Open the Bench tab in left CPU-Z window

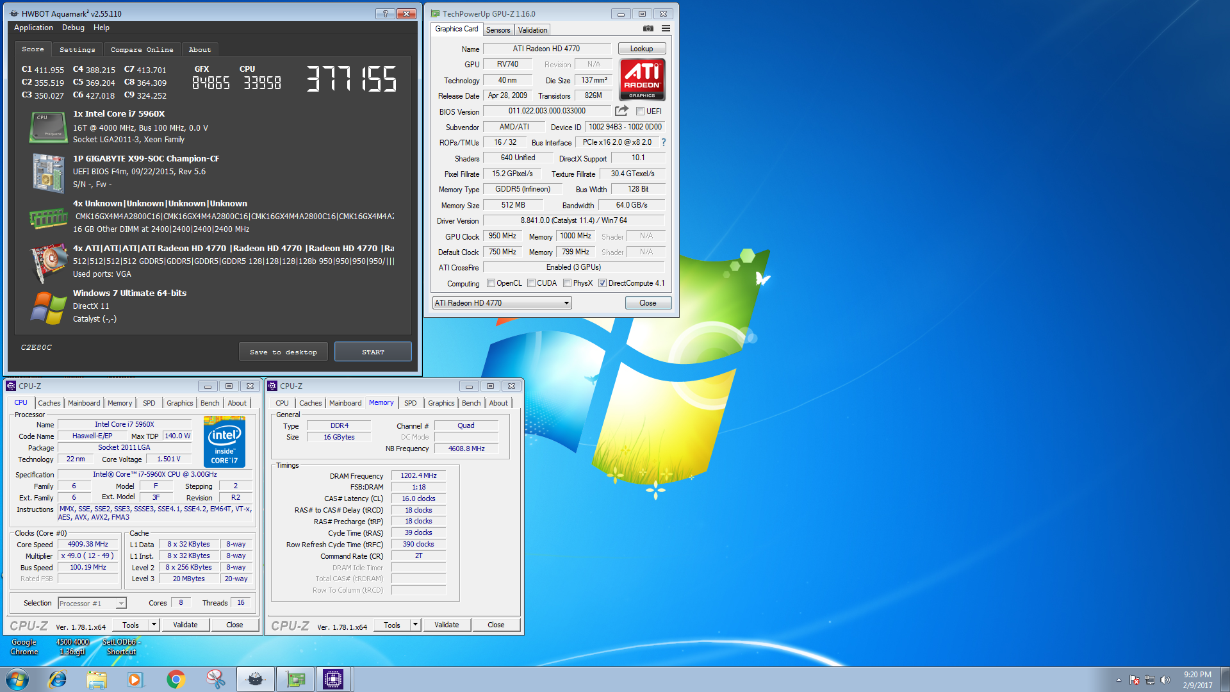coord(209,403)
